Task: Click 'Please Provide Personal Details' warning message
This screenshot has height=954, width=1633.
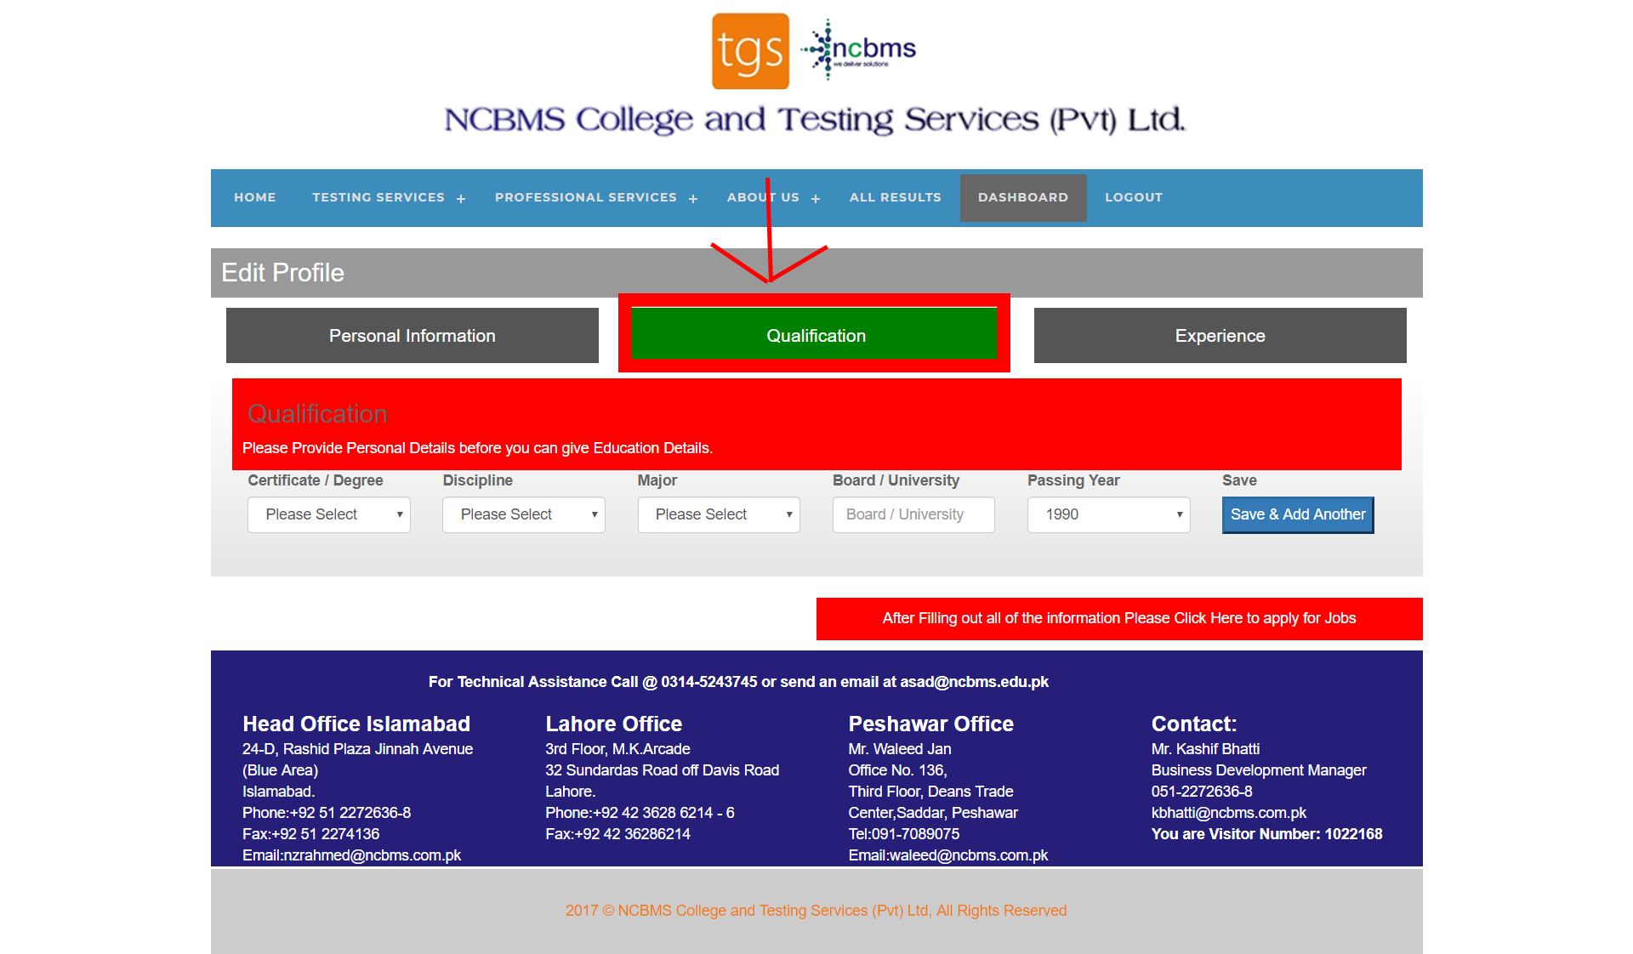Action: (x=477, y=448)
